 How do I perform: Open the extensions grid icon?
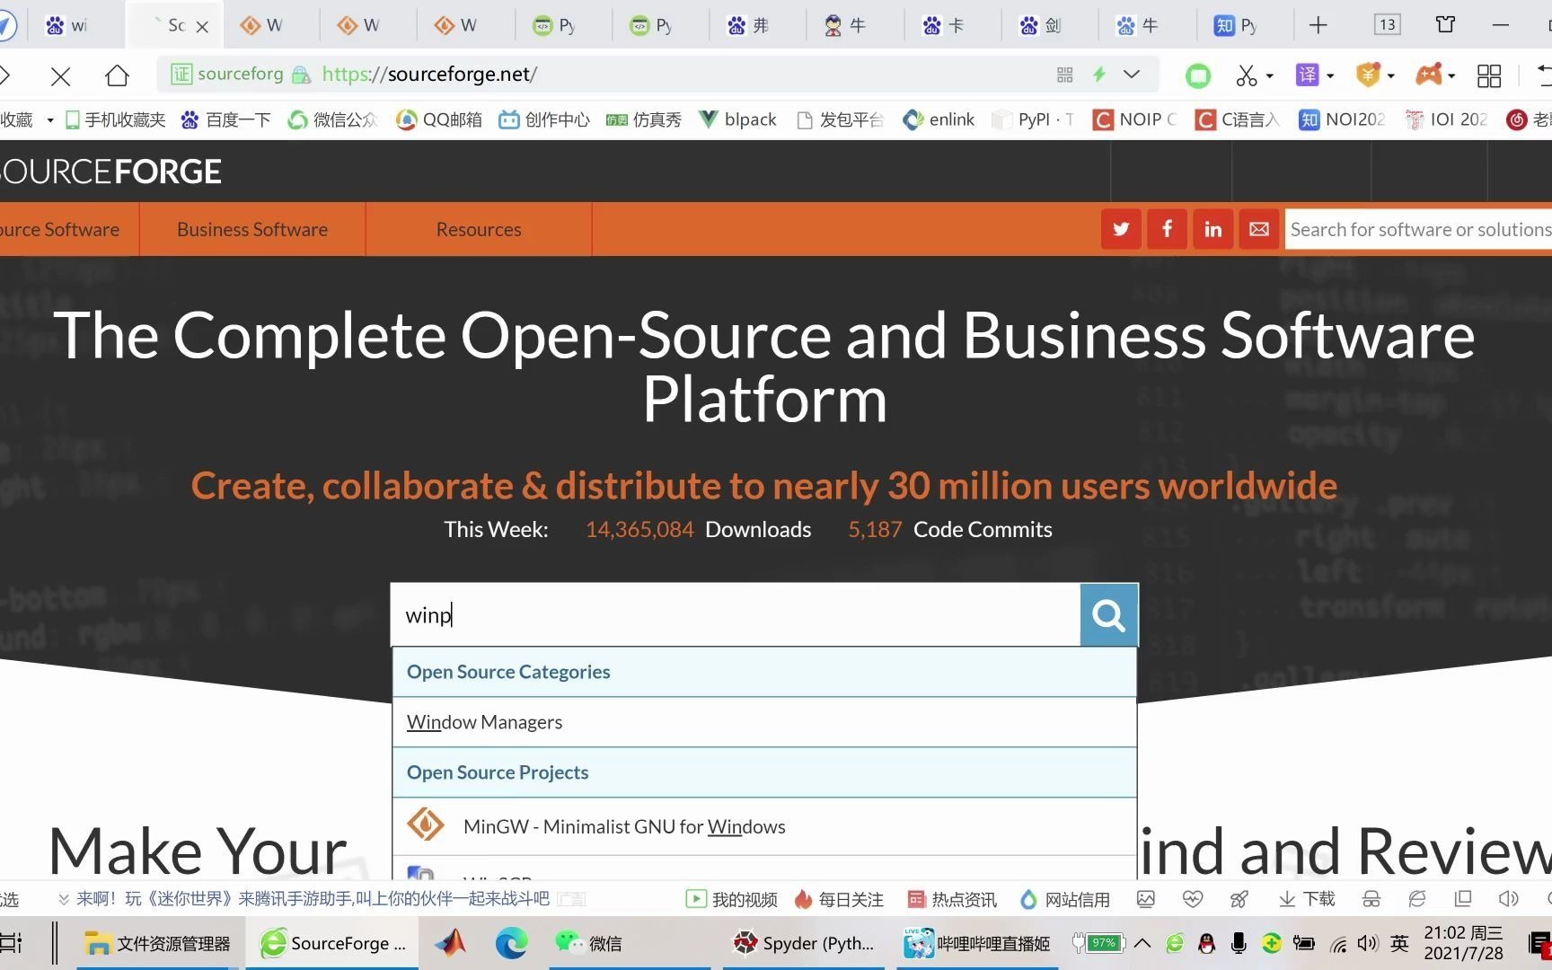[1489, 75]
